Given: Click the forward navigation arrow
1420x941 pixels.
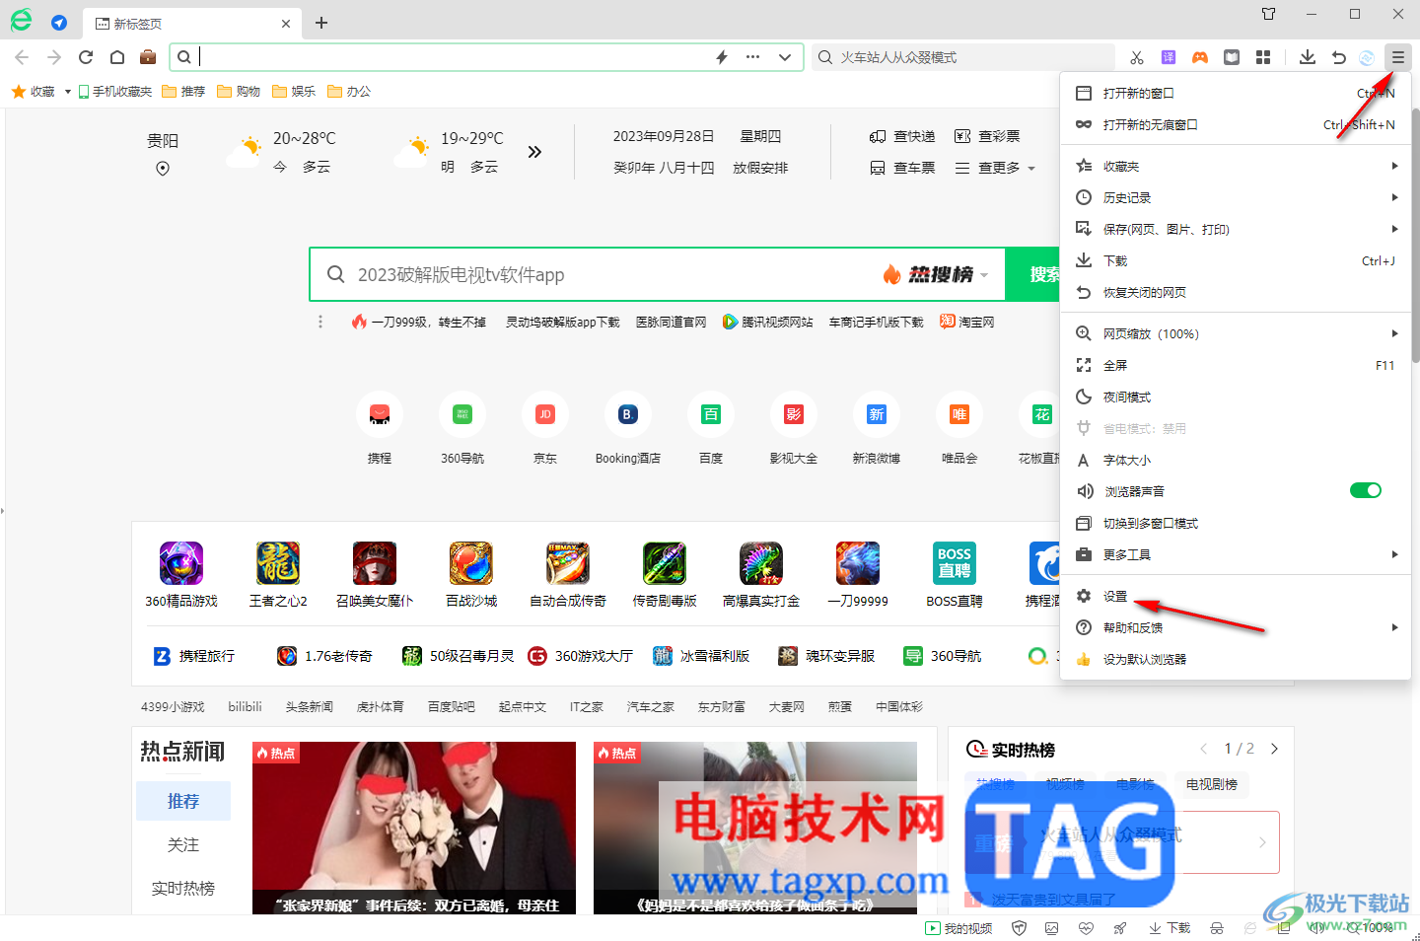Looking at the screenshot, I should coord(54,57).
